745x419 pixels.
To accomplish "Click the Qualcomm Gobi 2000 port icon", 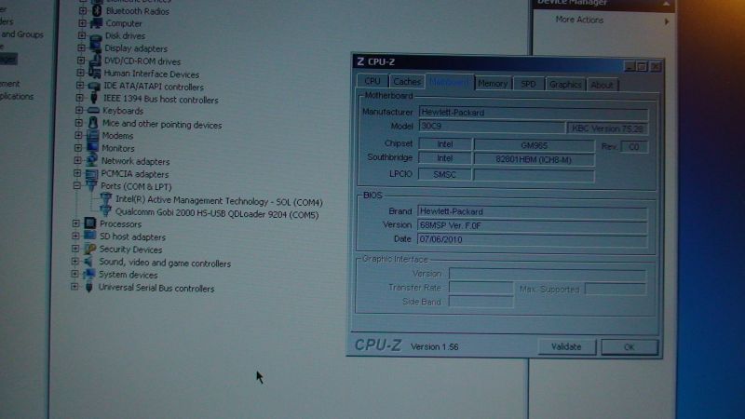I will pos(105,211).
